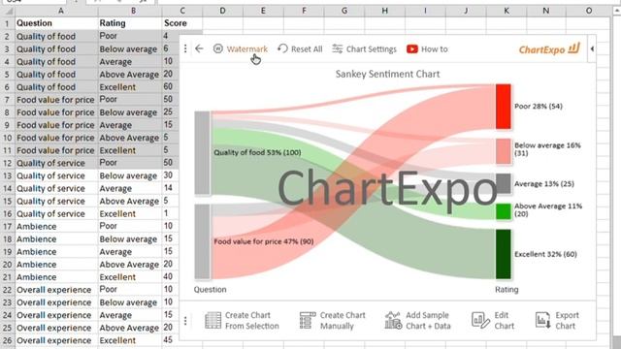The width and height of the screenshot is (621, 349).
Task: Click the Chart Settings sliders icon
Action: (337, 48)
